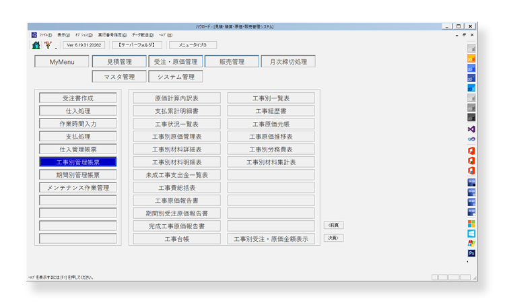This screenshot has height=303, width=505.
Task: Click the 受注書作成 button
Action: [77, 98]
